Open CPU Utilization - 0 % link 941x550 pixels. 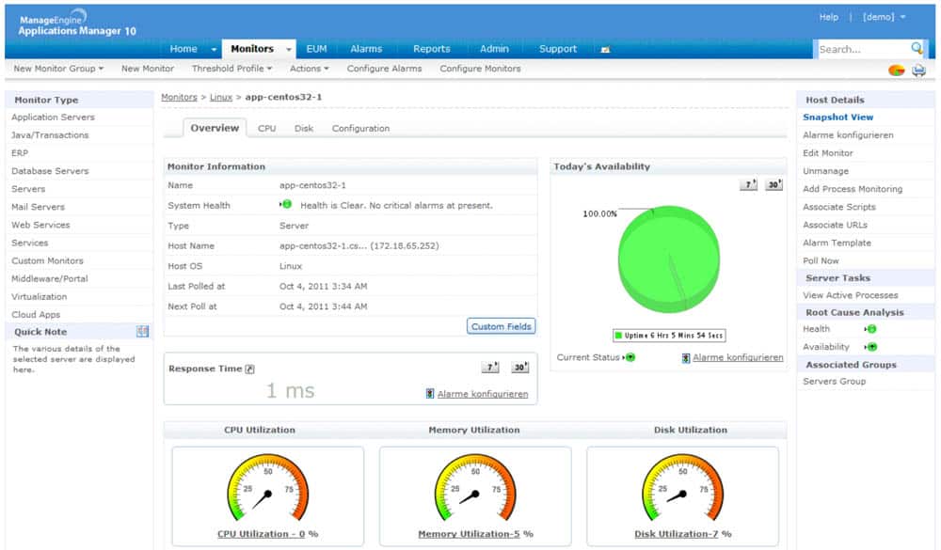(267, 534)
